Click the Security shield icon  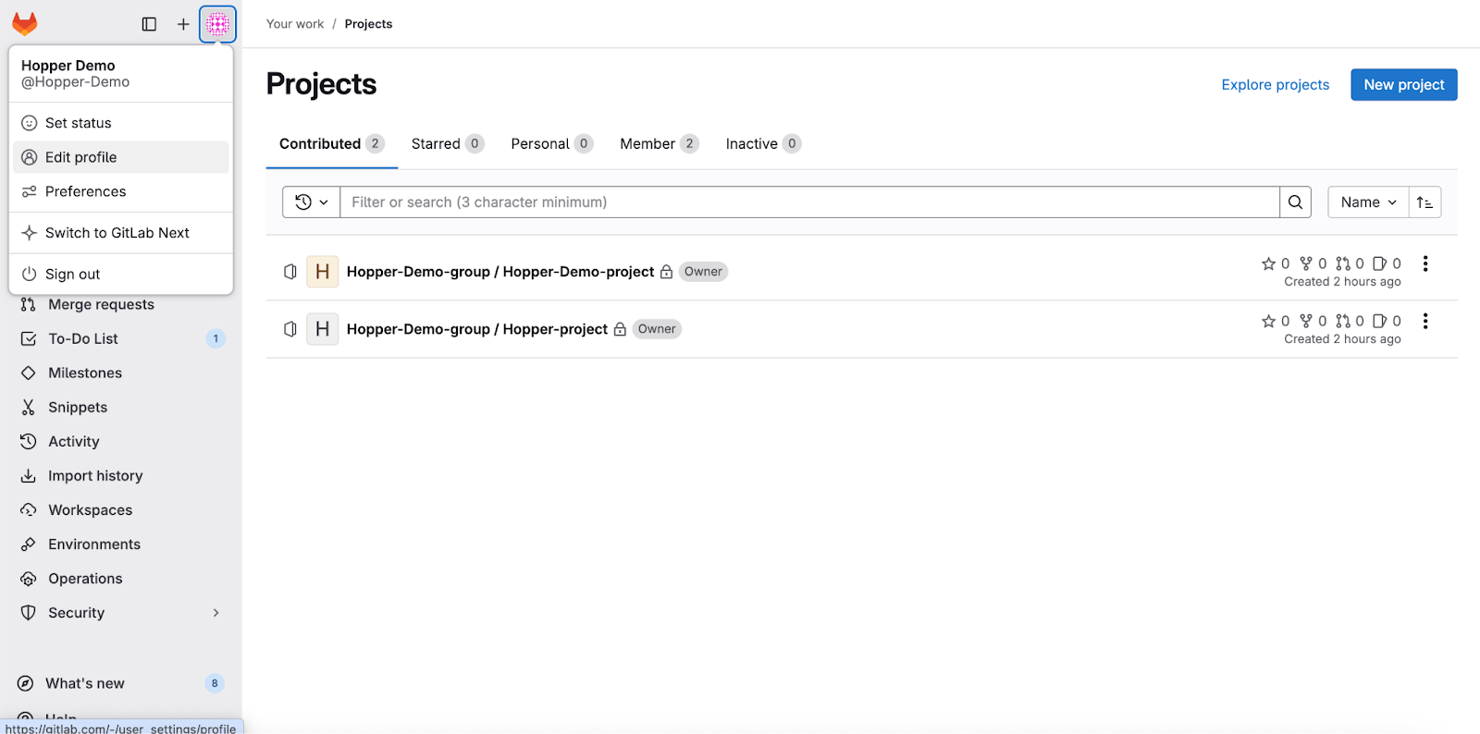click(x=29, y=612)
